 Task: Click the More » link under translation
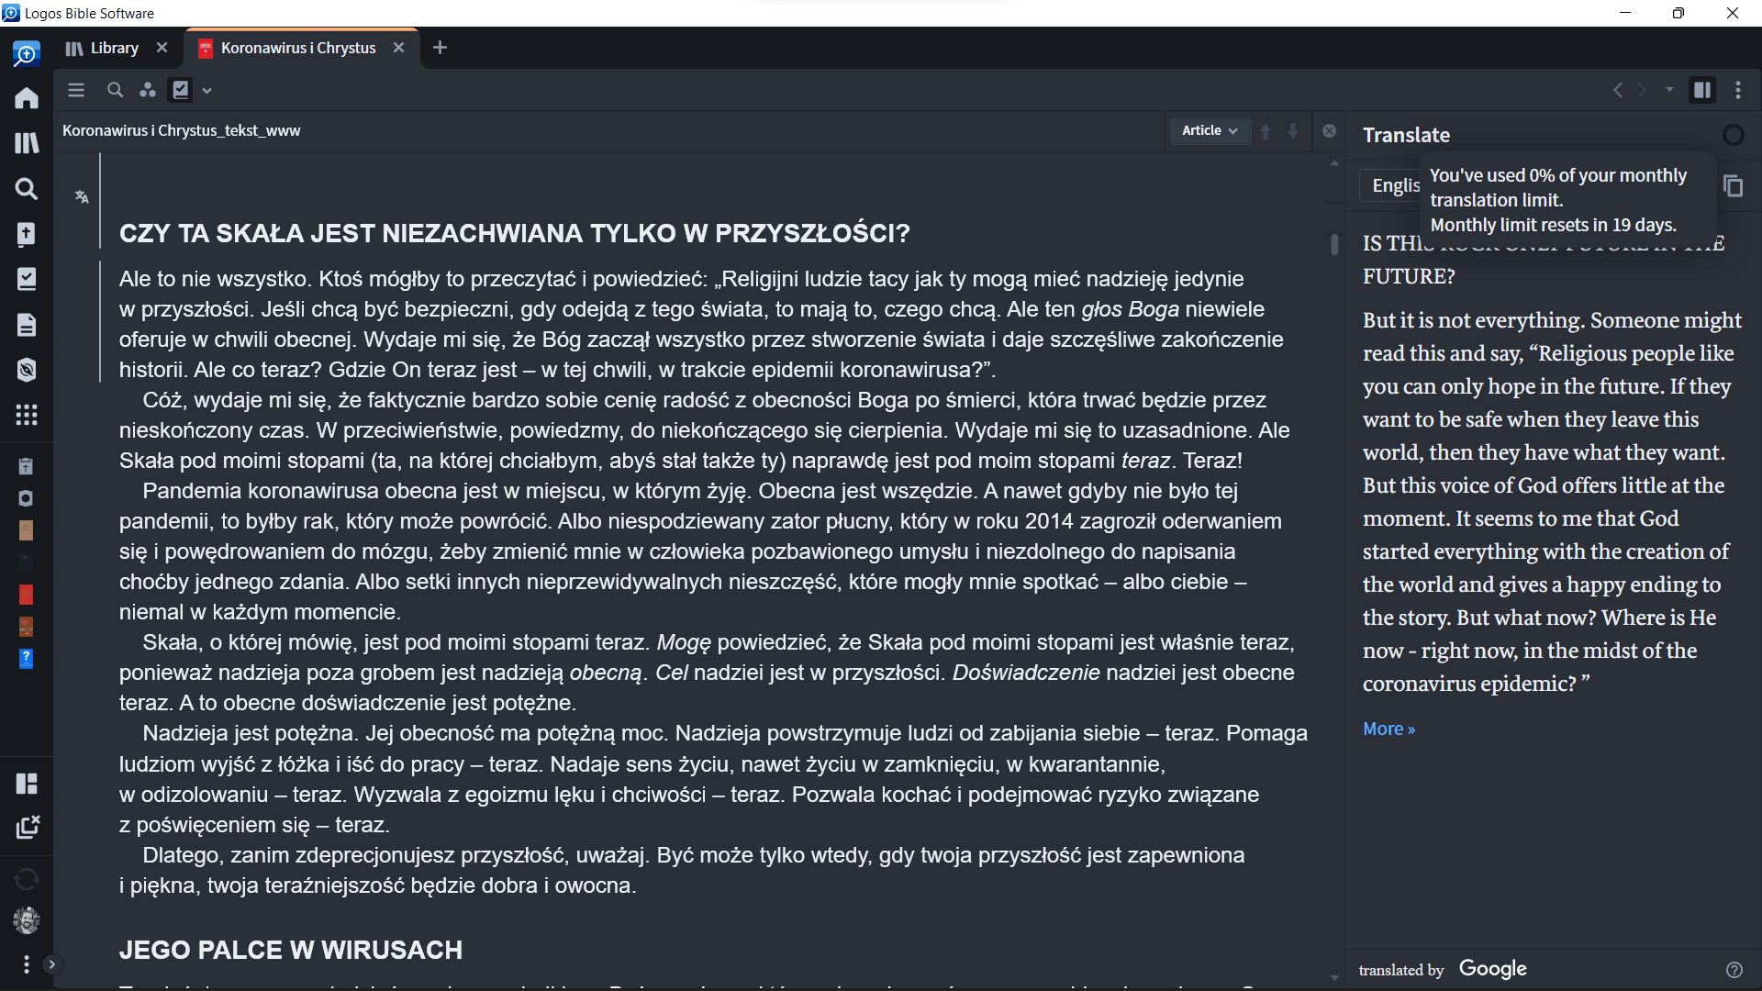1388,729
